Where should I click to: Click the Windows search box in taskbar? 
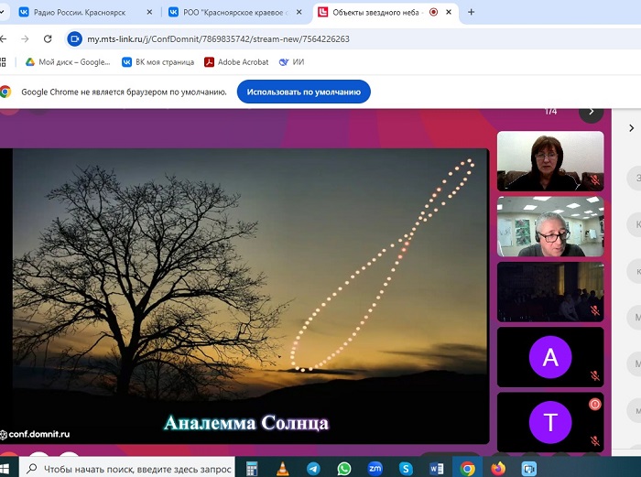(x=128, y=468)
